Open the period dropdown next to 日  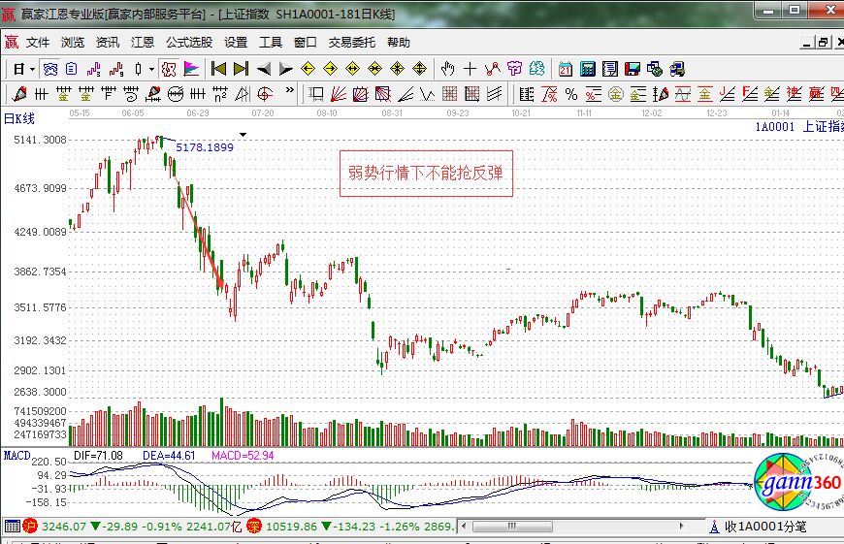[x=32, y=69]
